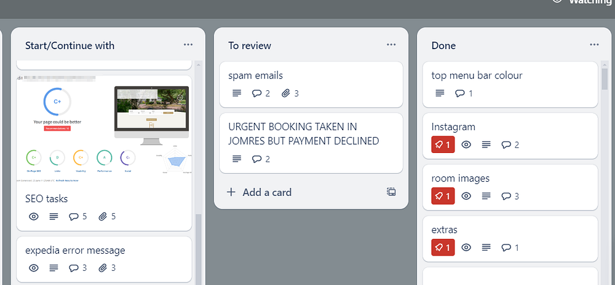Open the room images card
This screenshot has height=285, width=615.
[510, 187]
